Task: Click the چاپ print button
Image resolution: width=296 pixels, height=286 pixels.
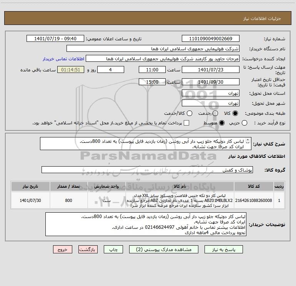Action: coord(113,250)
